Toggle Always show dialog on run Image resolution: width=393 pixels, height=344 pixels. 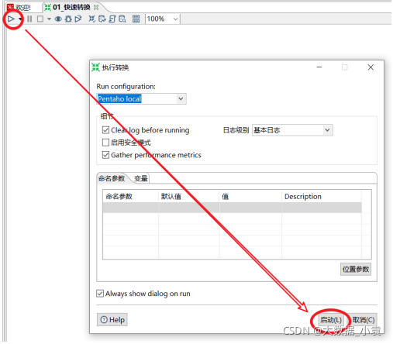[x=100, y=294]
